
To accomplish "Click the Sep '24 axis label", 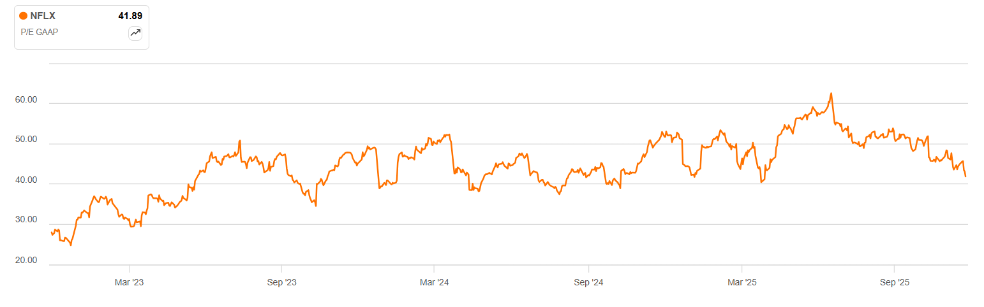I will pyautogui.click(x=589, y=282).
